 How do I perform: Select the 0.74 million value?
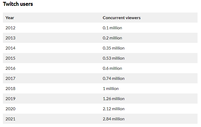click(114, 78)
